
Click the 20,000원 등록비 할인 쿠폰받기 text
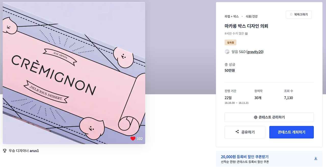tap(245, 157)
